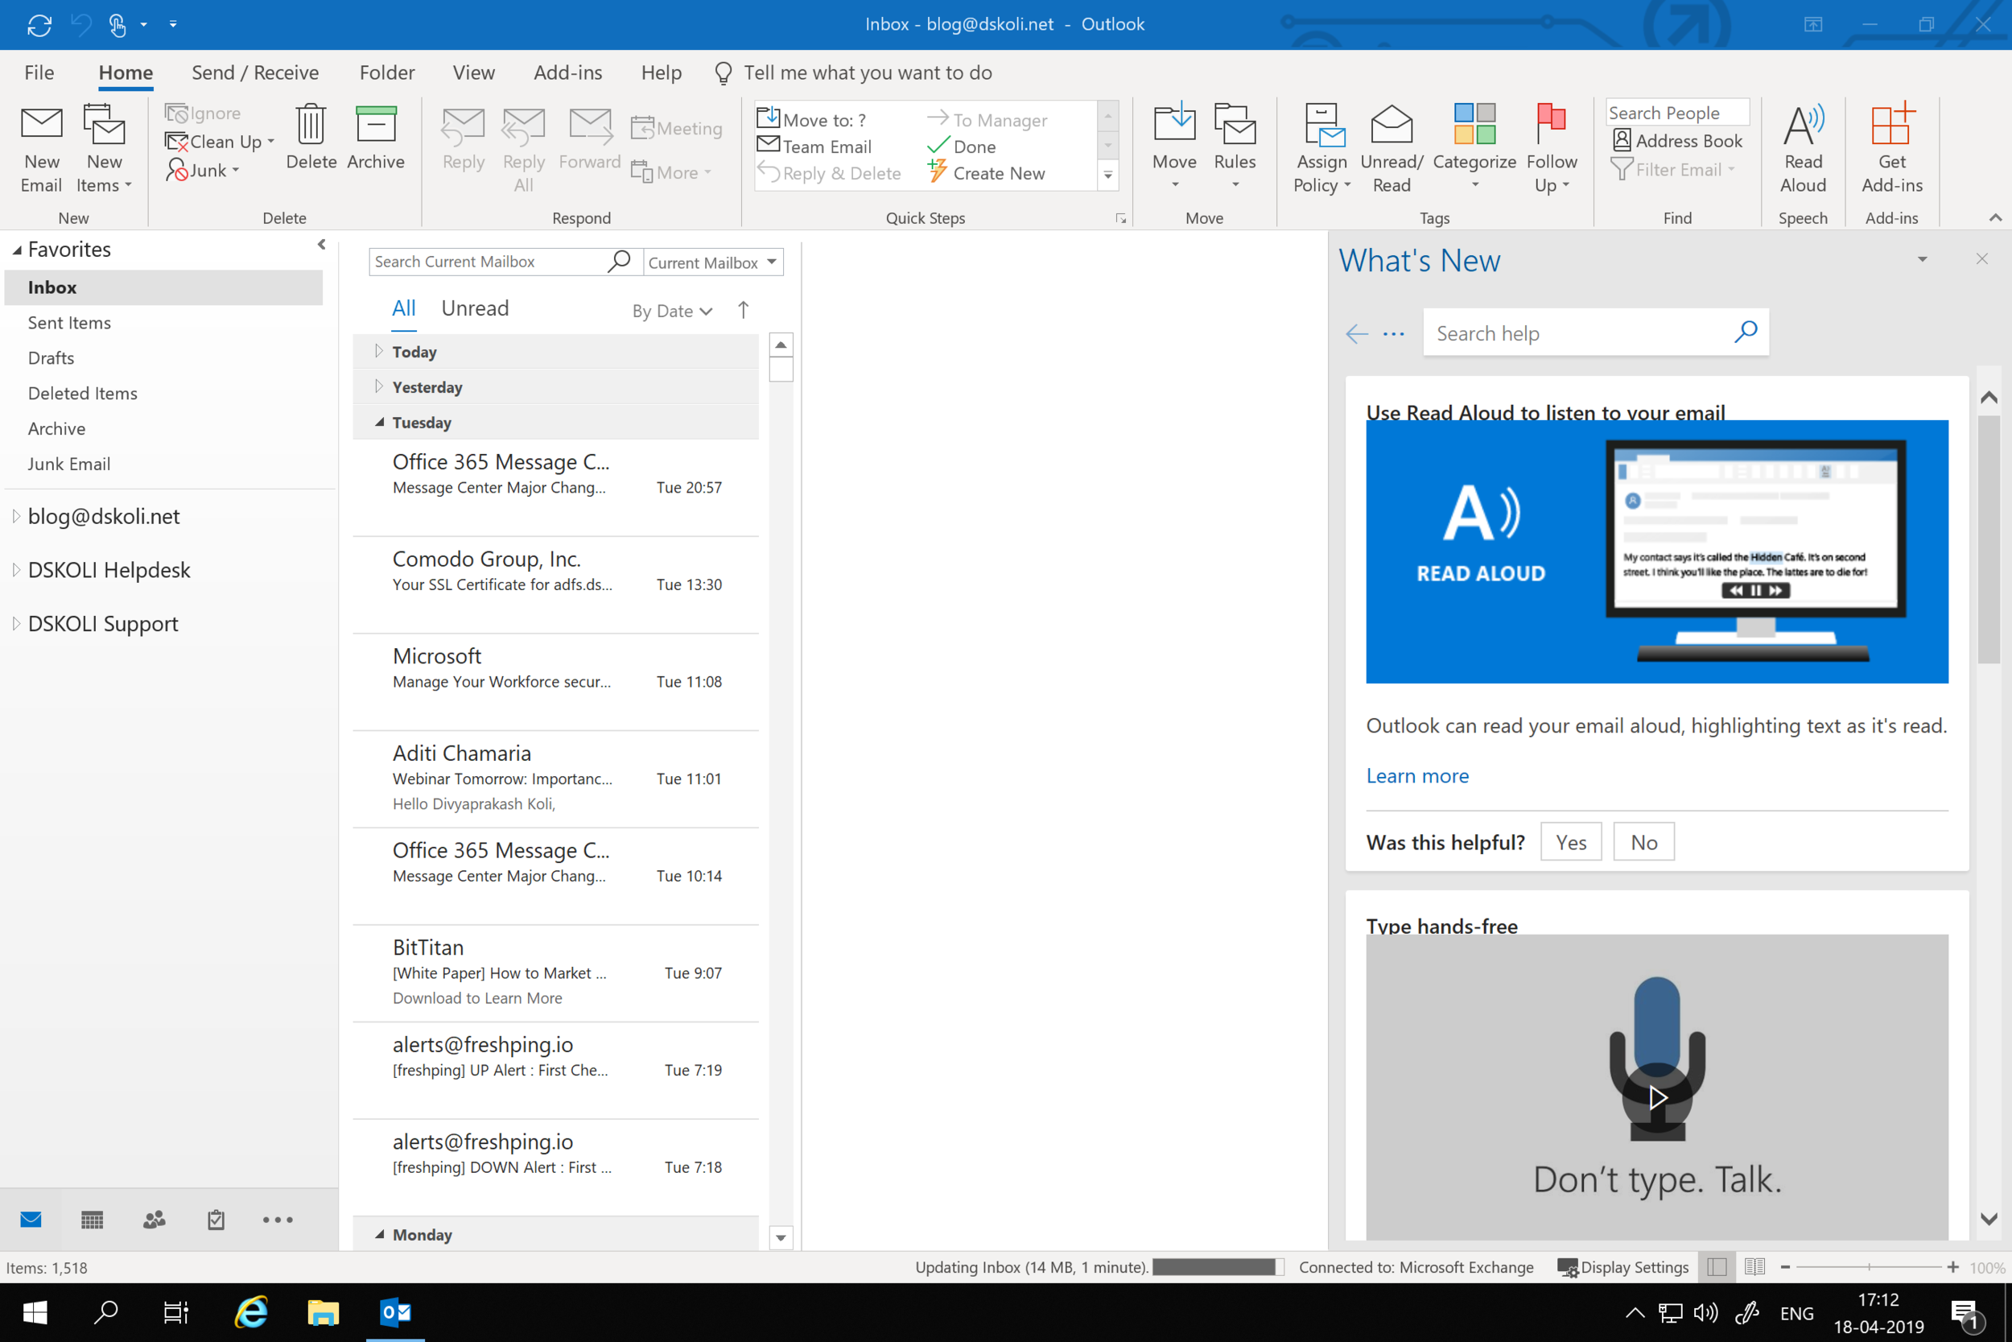Open the Current Mailbox scope dropdown
Image resolution: width=2012 pixels, height=1342 pixels.
(x=712, y=262)
